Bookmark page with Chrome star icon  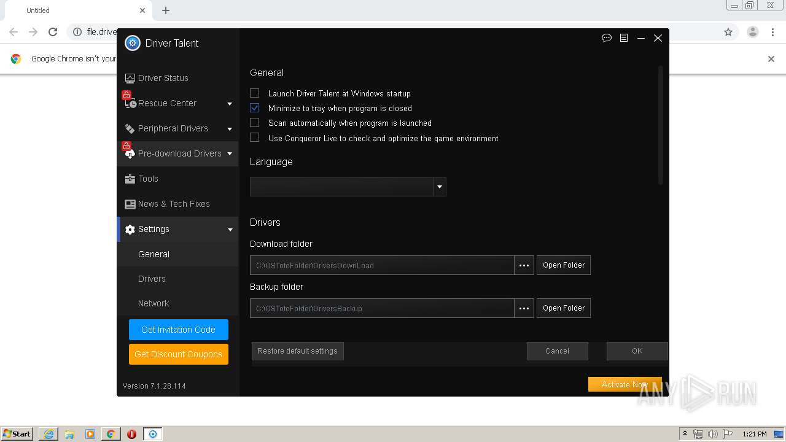[728, 32]
